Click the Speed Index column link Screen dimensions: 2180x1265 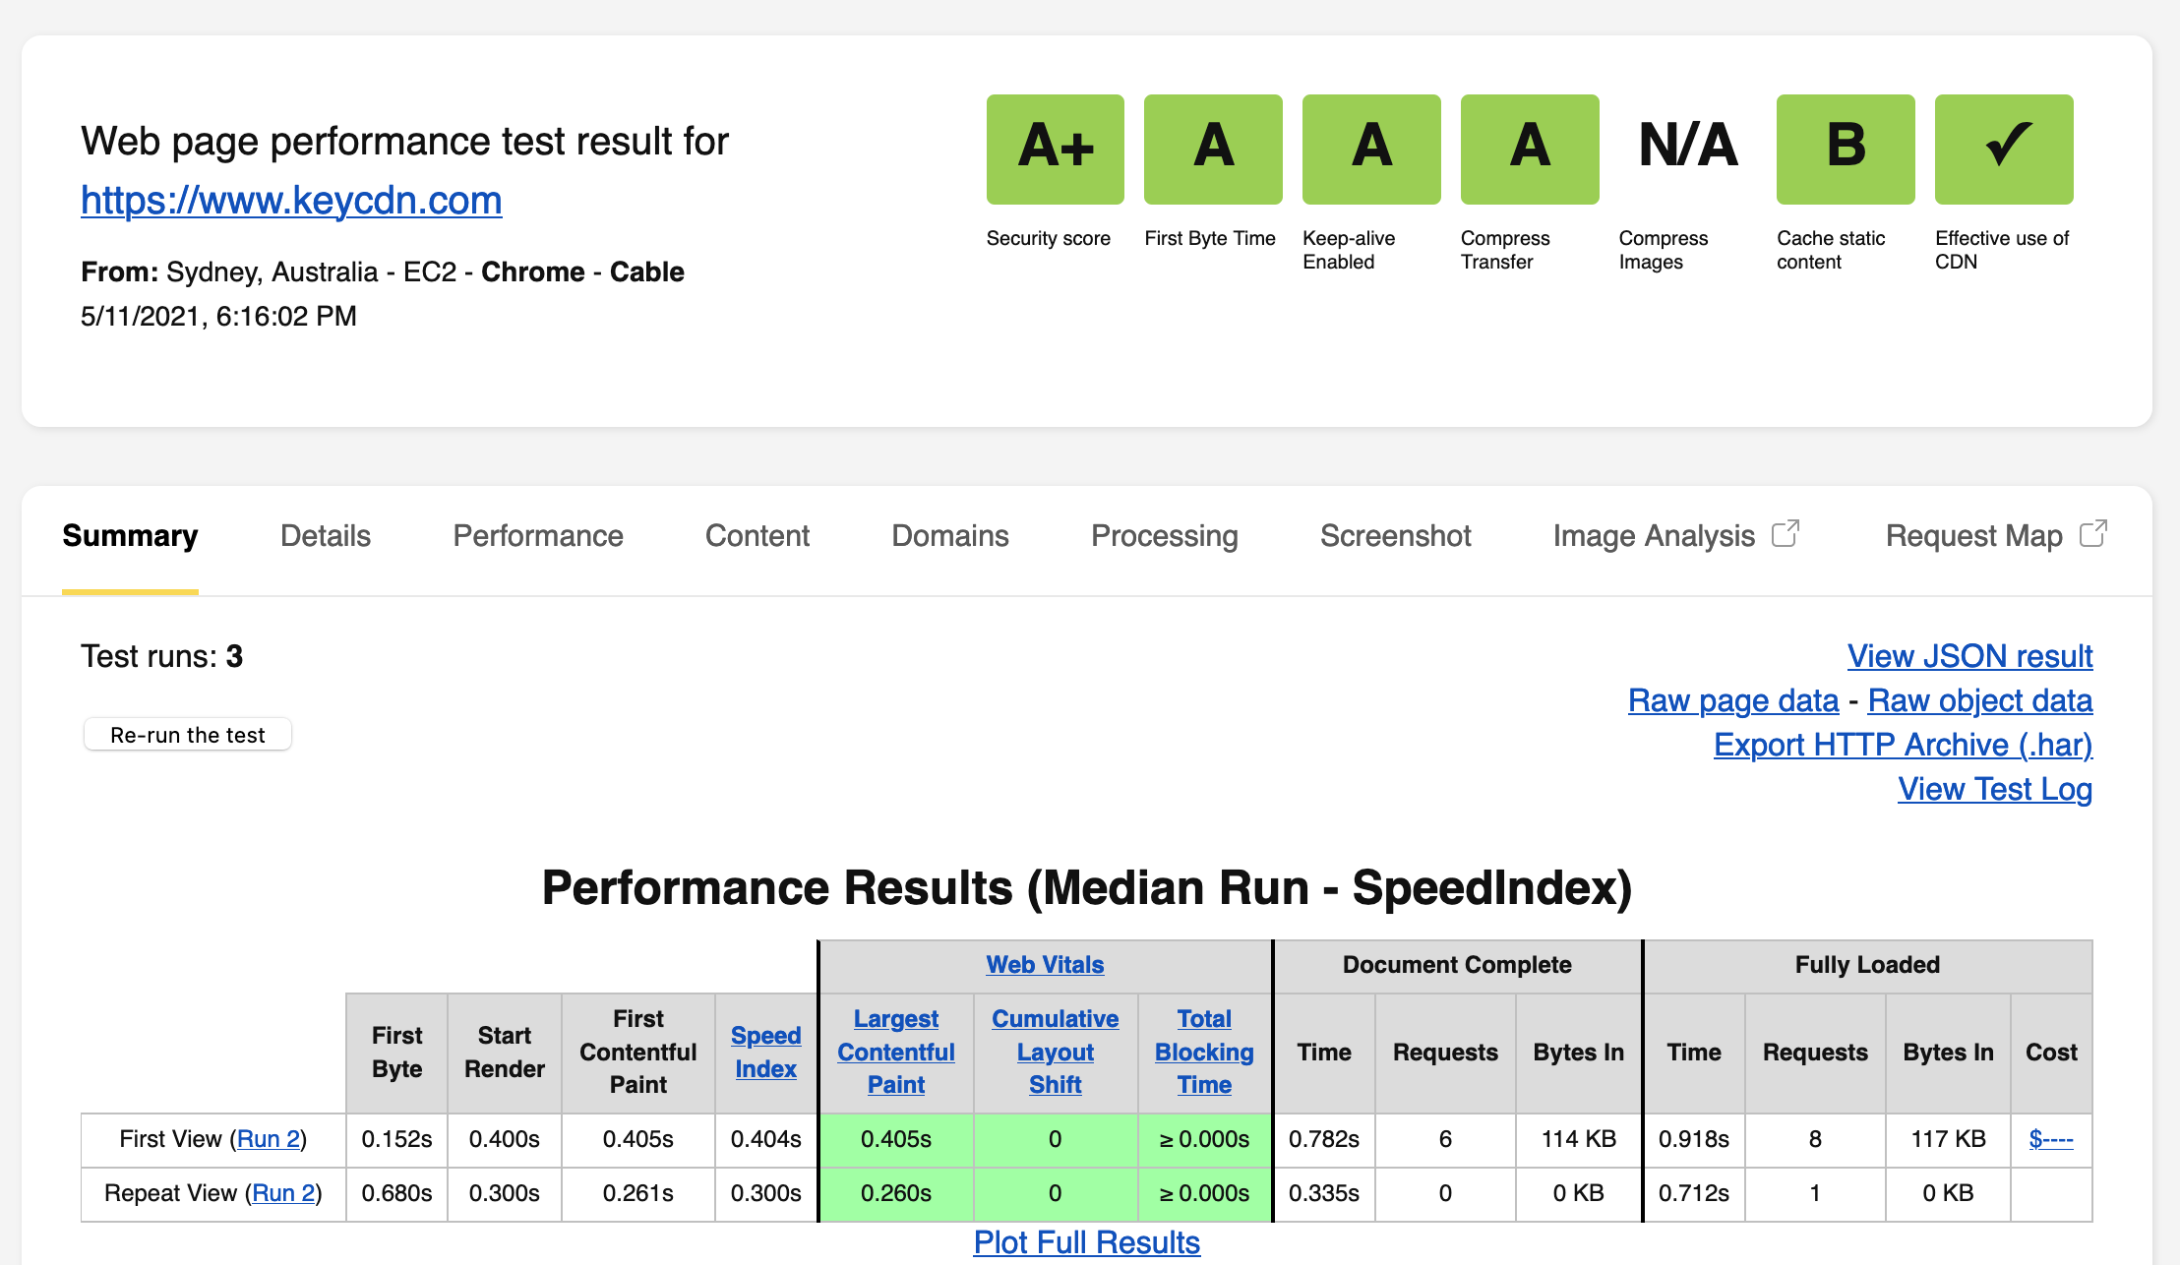coord(765,1053)
